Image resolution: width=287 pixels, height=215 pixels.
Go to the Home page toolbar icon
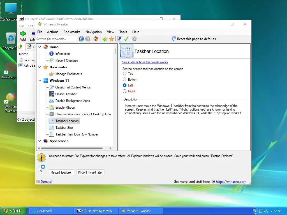pos(96,39)
